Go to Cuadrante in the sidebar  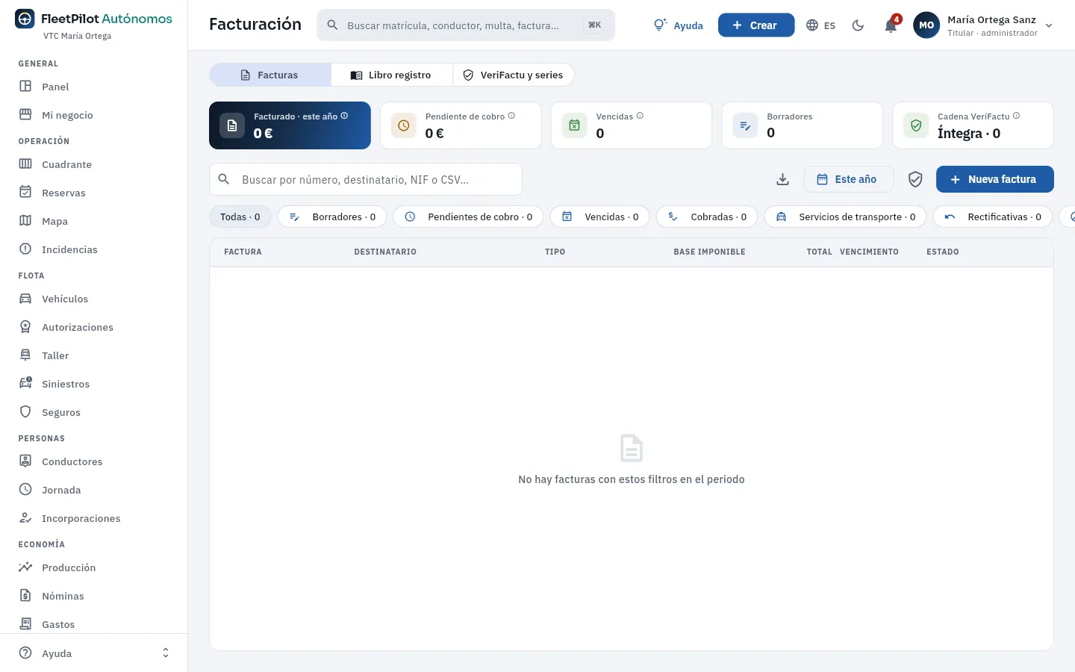tap(93, 164)
